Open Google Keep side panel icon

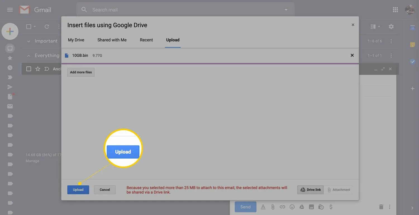click(413, 45)
